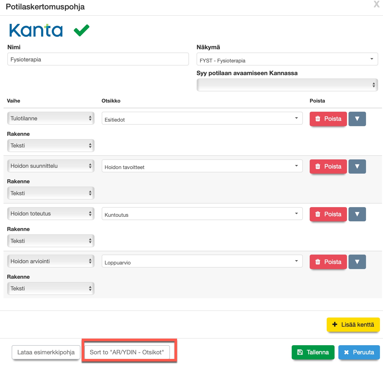
Task: Remove the Loppuarvio row using Poista
Action: 328,262
